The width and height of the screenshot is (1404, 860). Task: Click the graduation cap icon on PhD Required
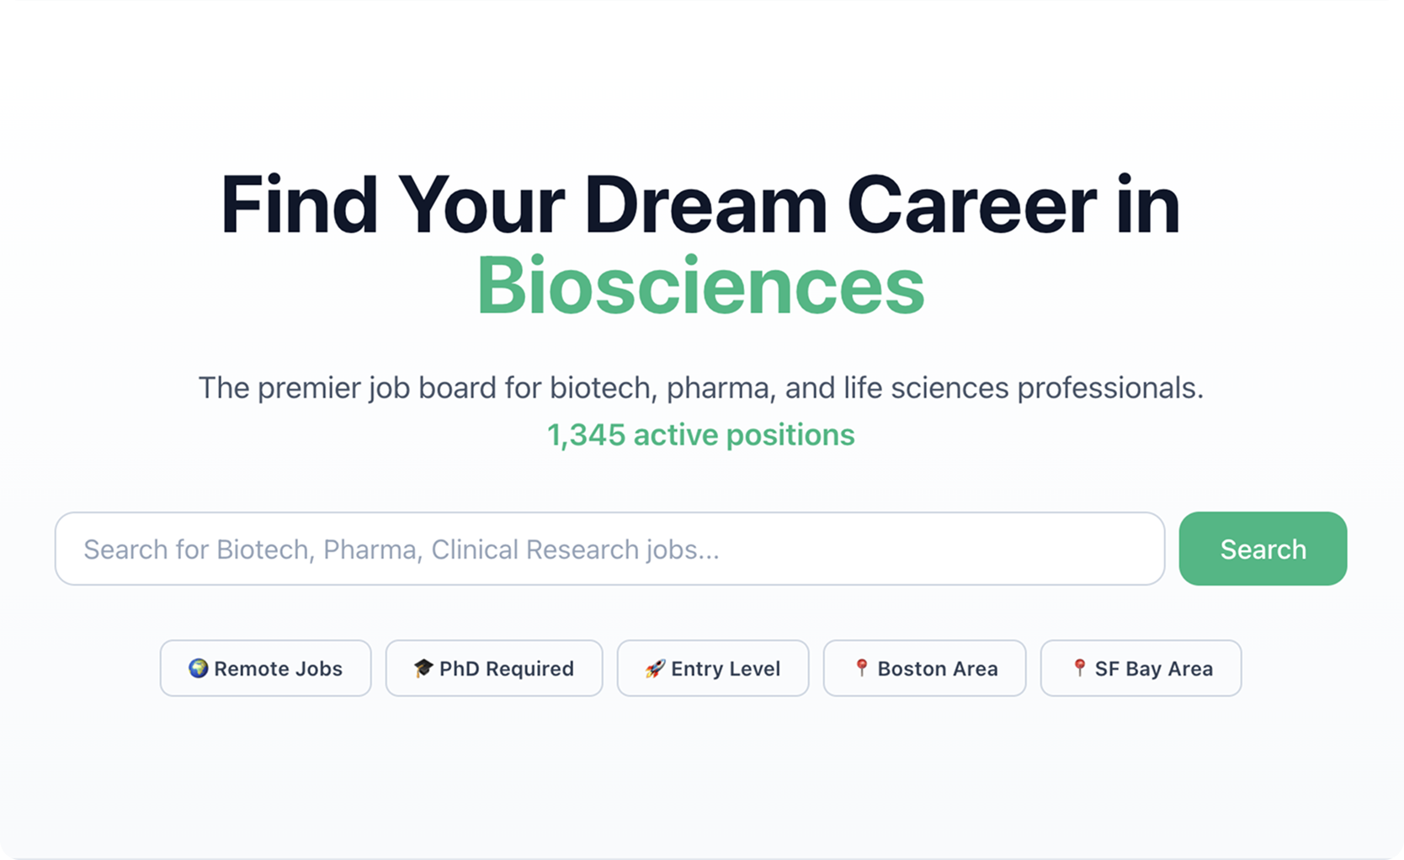[x=425, y=668]
